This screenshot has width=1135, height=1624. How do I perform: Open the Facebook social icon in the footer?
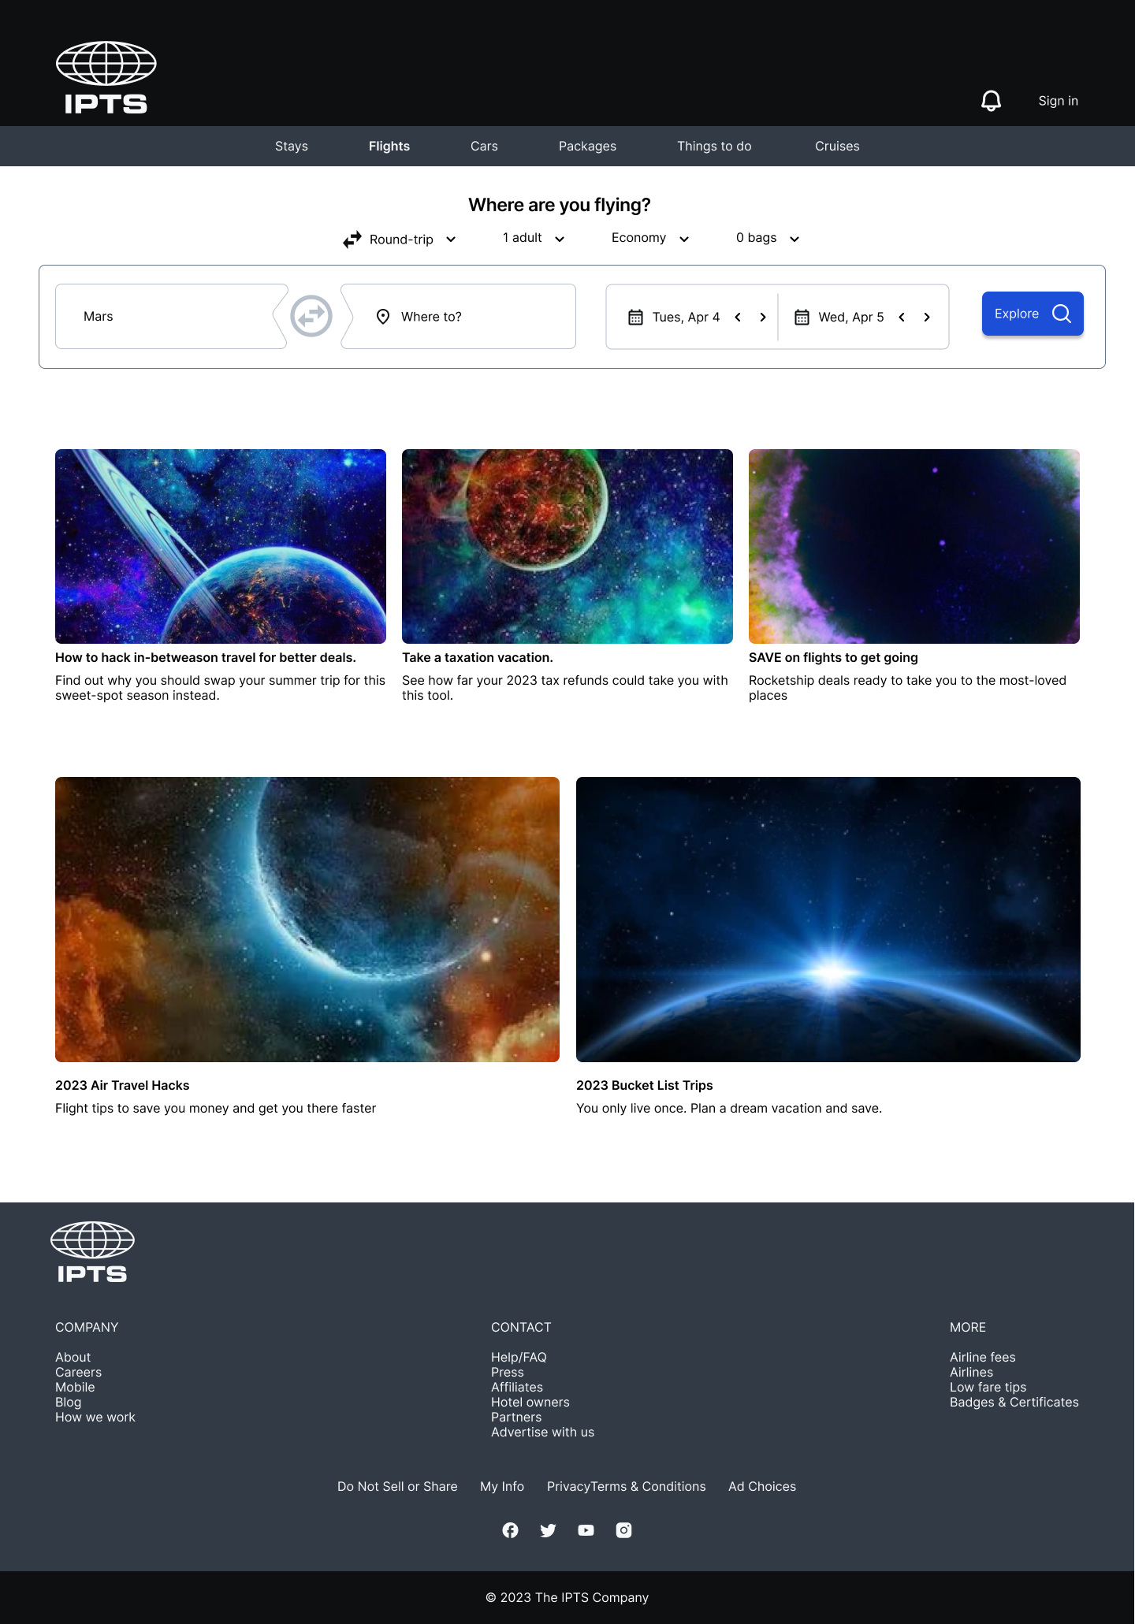pos(511,1530)
